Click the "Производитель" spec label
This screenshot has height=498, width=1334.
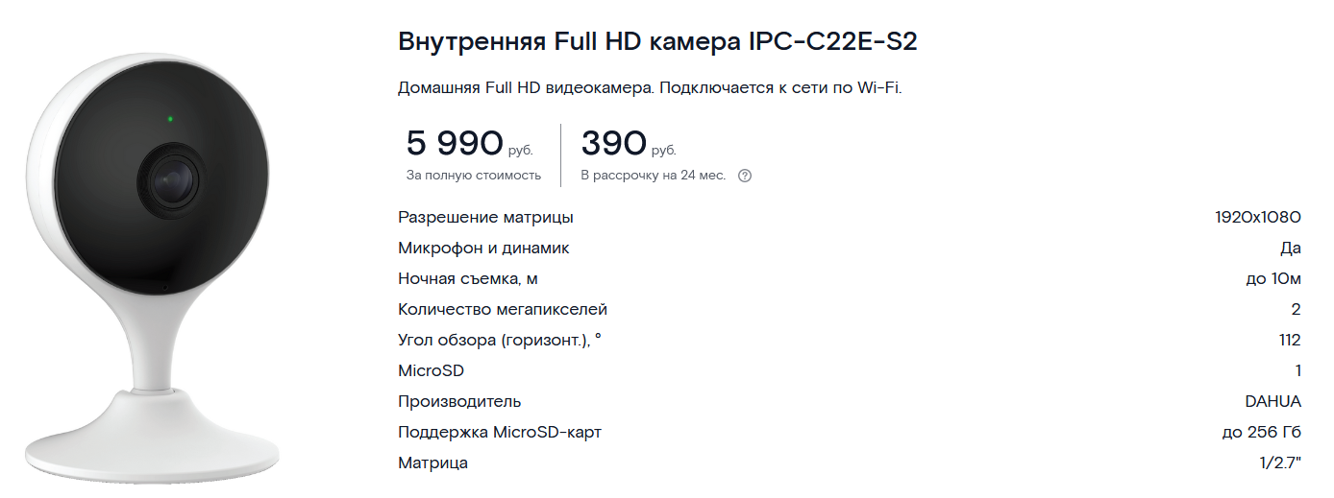pyautogui.click(x=459, y=402)
